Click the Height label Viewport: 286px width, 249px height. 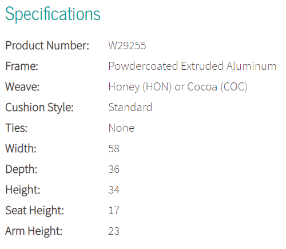23,190
